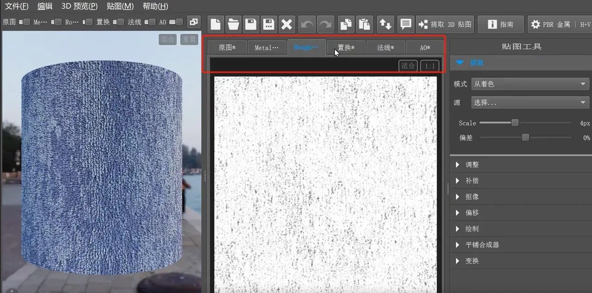This screenshot has width=592, height=293.
Task: Save with the floppy disk icon
Action: (251, 24)
